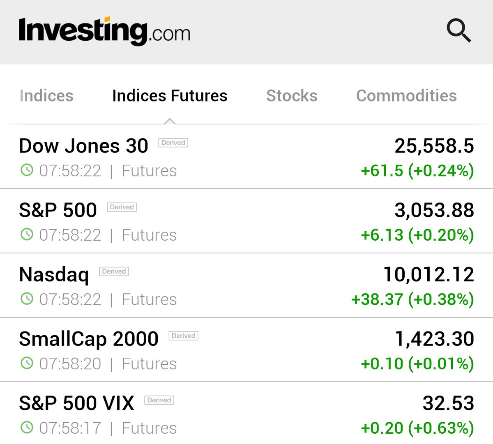
Task: Click clock icon in S&P 500 row
Action: coord(27,235)
